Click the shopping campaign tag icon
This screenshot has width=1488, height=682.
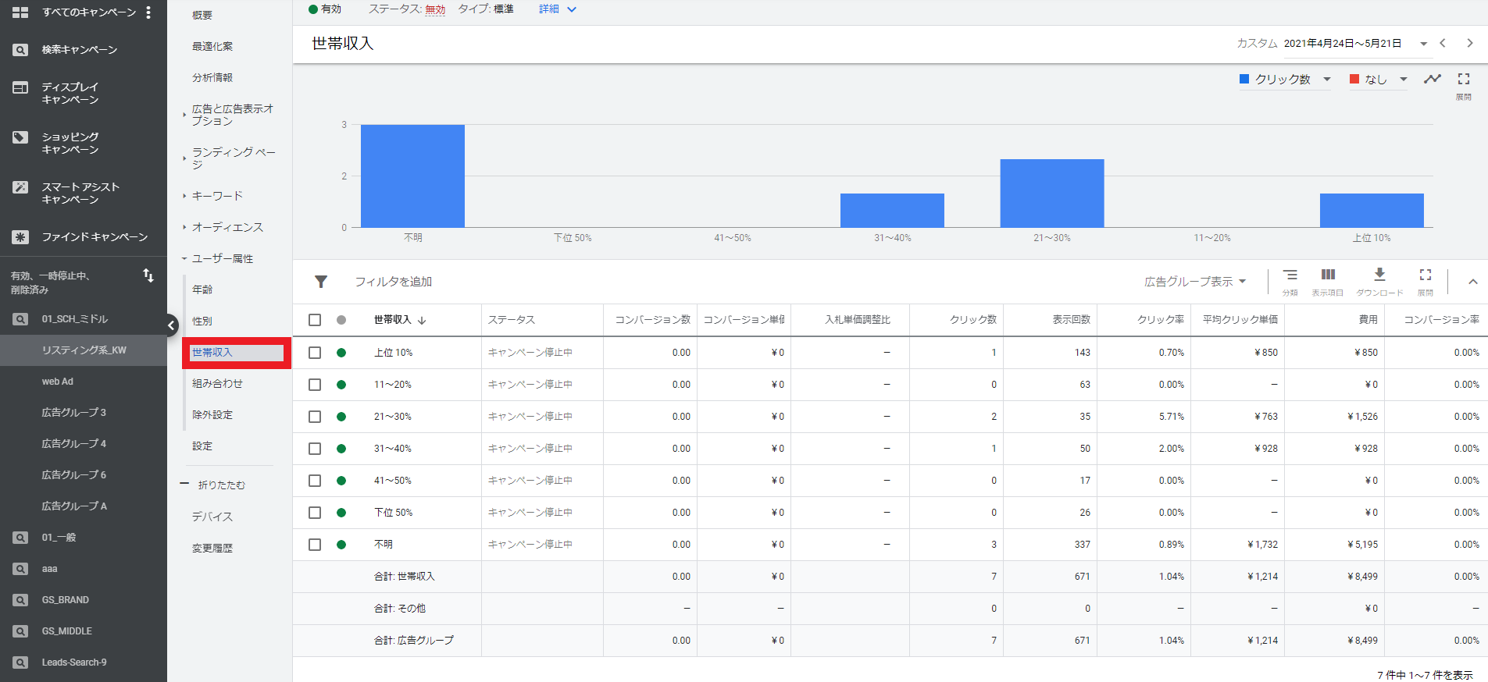[20, 137]
